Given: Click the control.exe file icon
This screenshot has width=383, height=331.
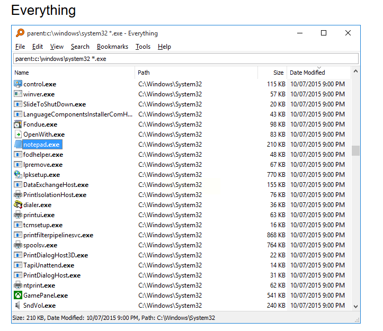Looking at the screenshot, I should [18, 84].
